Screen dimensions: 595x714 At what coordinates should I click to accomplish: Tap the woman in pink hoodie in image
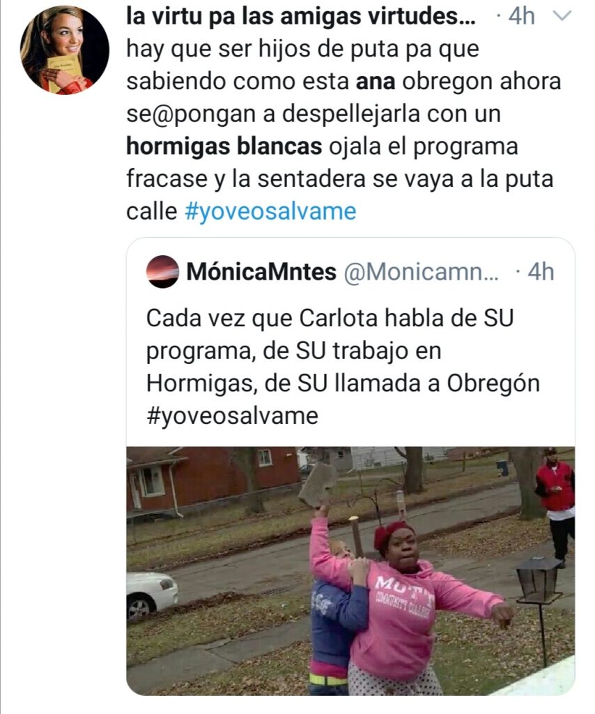pos(401,606)
